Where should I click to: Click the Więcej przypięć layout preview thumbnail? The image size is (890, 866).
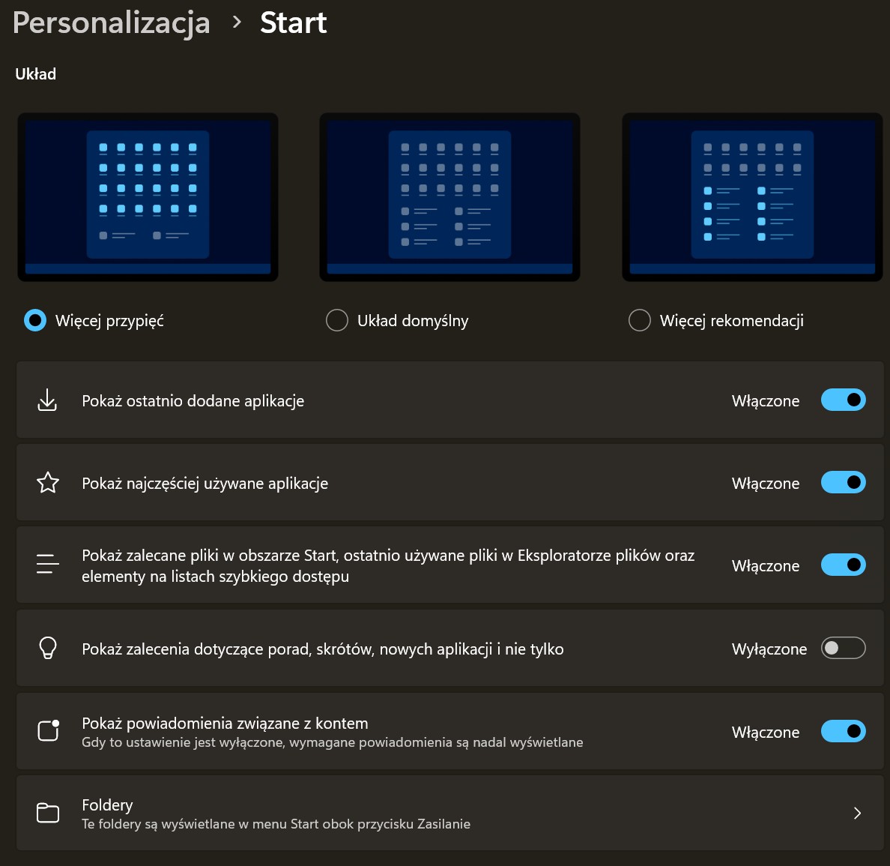(148, 197)
